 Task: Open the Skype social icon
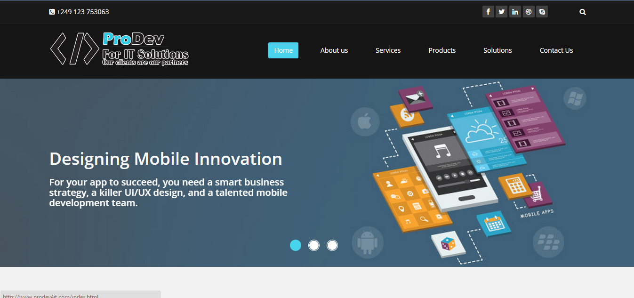pyautogui.click(x=542, y=12)
